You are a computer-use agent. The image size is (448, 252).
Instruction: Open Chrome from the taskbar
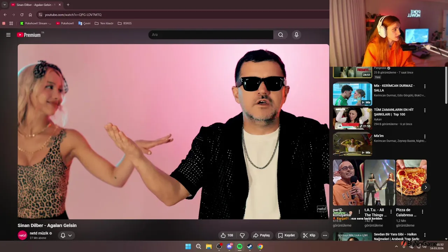point(260,246)
